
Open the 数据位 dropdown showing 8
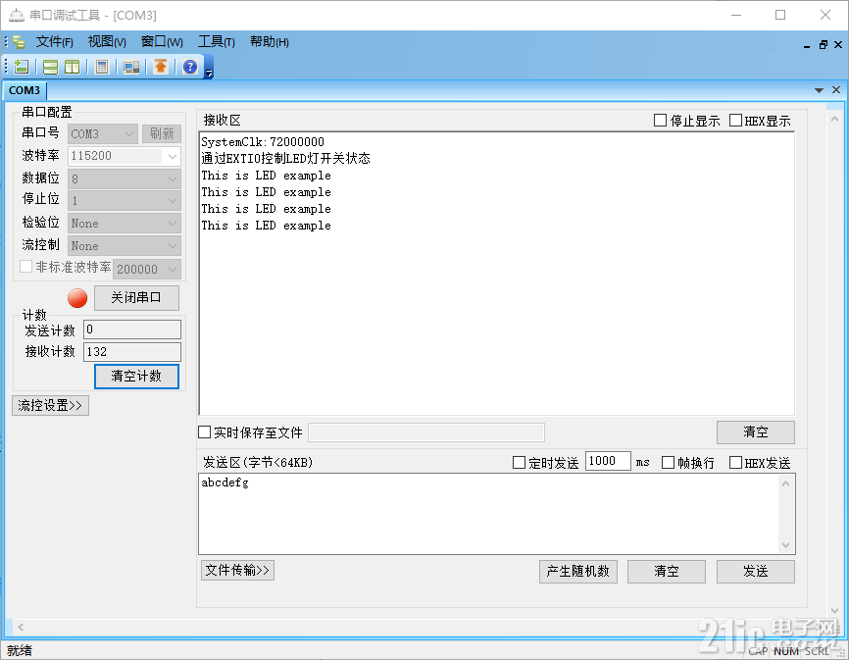click(124, 178)
